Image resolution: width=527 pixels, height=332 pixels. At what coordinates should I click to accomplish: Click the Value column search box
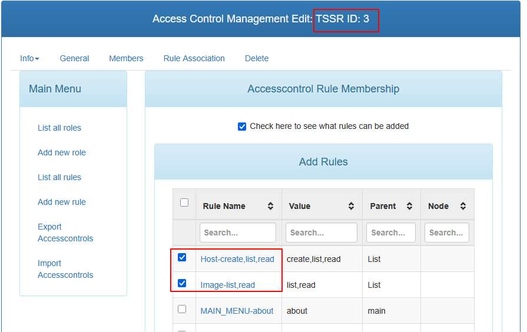point(321,233)
